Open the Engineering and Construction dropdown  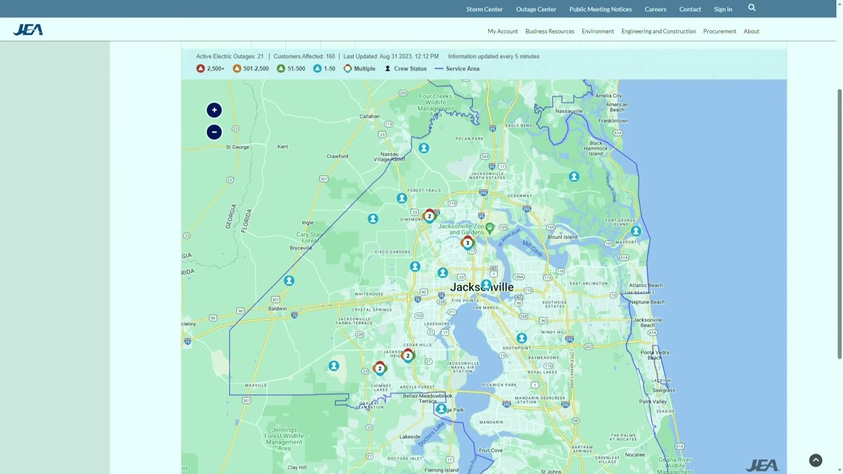pos(659,31)
